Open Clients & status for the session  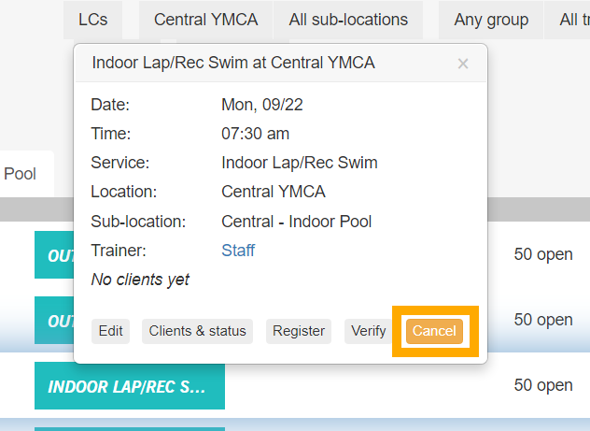tap(197, 331)
